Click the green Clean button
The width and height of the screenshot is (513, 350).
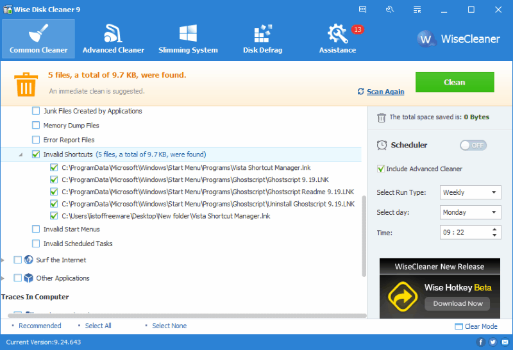455,82
